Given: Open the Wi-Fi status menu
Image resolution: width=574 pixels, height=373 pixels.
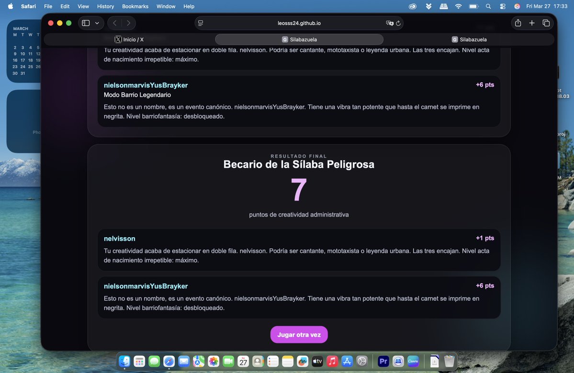Looking at the screenshot, I should [458, 6].
